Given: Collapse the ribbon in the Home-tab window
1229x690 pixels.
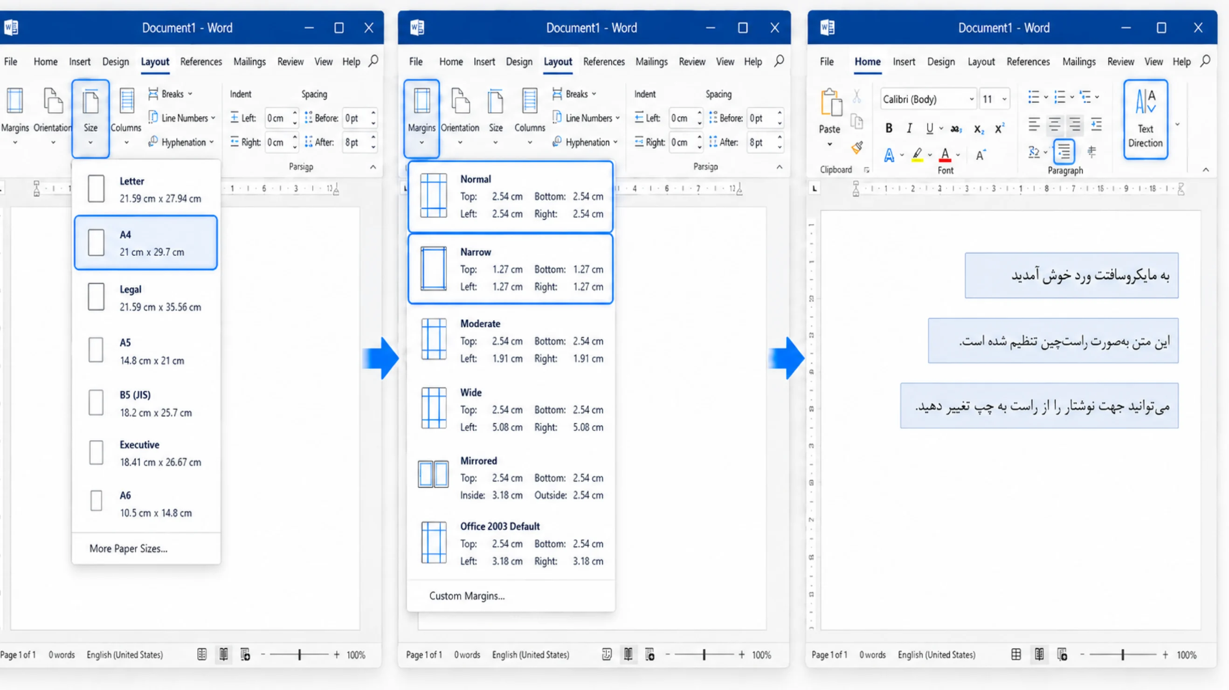Looking at the screenshot, I should tap(1206, 170).
